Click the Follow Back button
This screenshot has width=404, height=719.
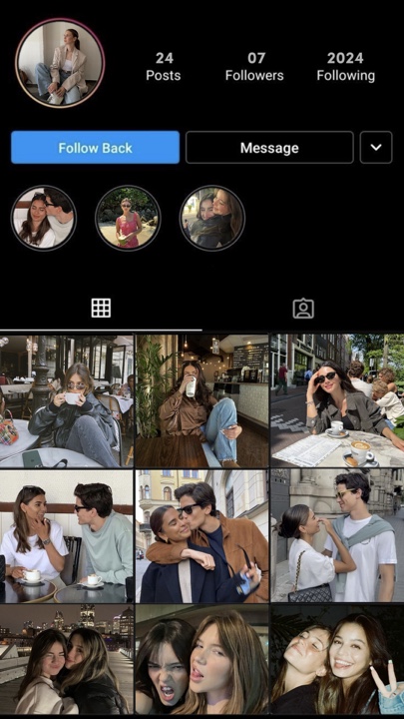pyautogui.click(x=96, y=147)
